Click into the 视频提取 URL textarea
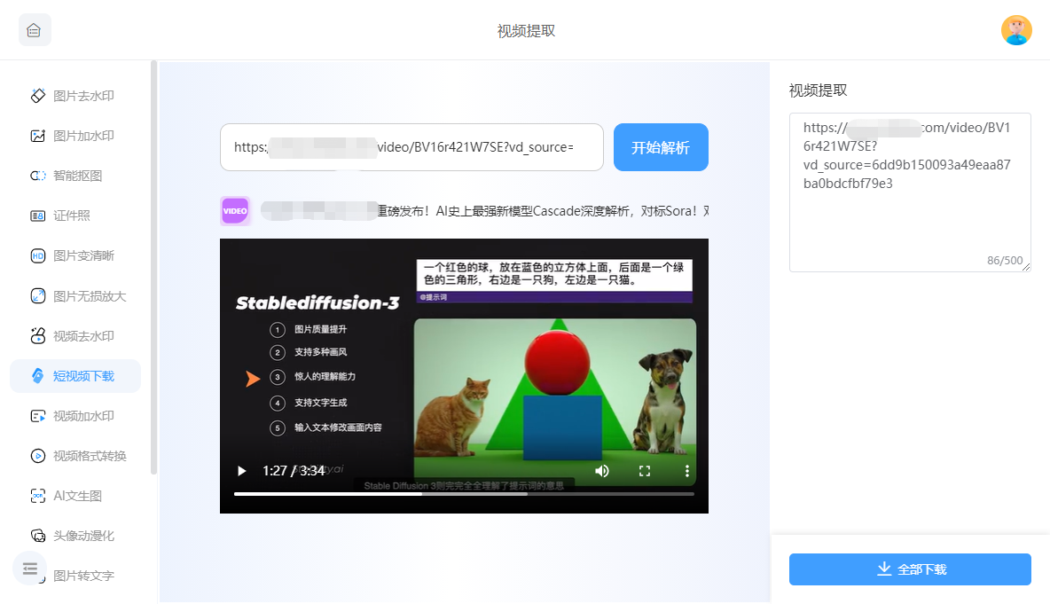The width and height of the screenshot is (1050, 604). [910, 192]
